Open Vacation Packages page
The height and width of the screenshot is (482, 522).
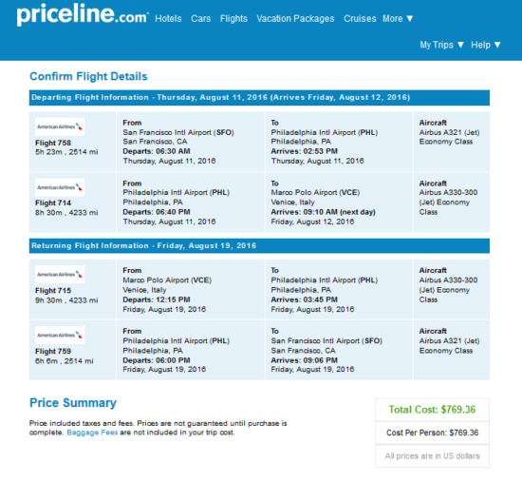tap(295, 19)
